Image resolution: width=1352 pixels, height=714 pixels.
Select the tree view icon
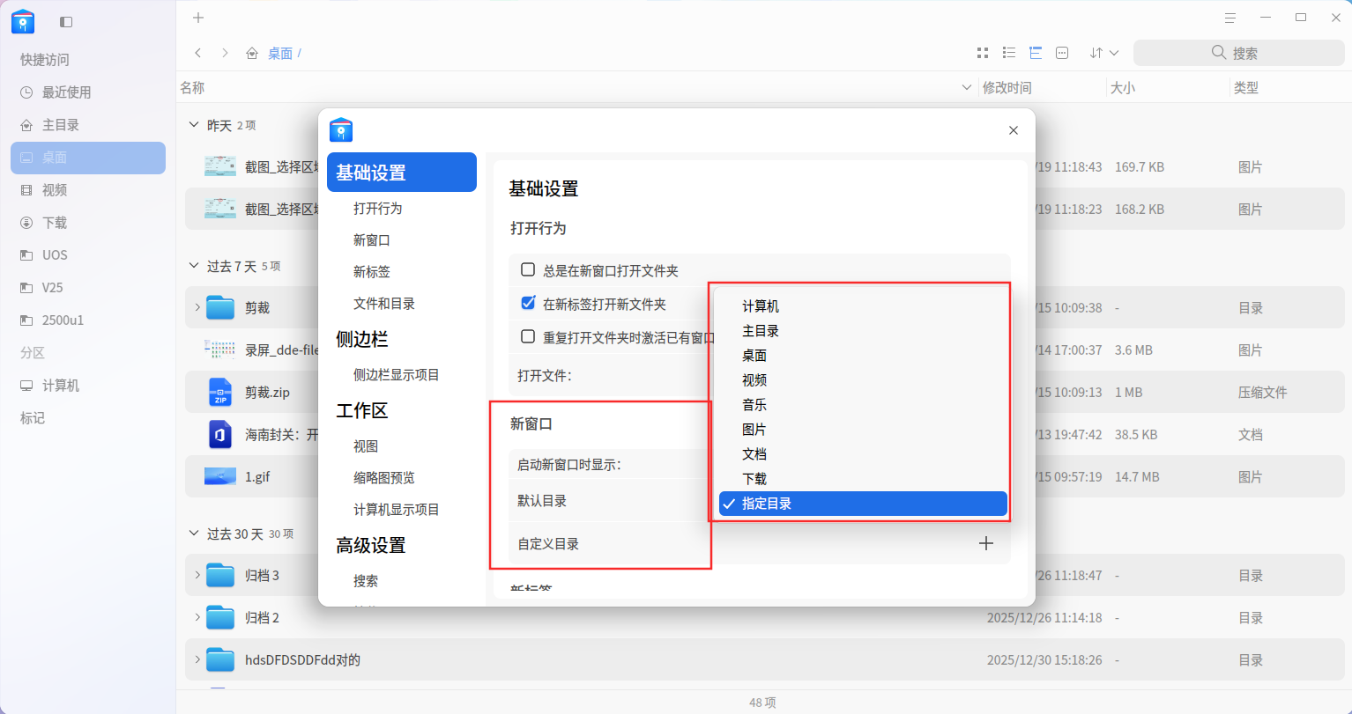pos(1036,53)
